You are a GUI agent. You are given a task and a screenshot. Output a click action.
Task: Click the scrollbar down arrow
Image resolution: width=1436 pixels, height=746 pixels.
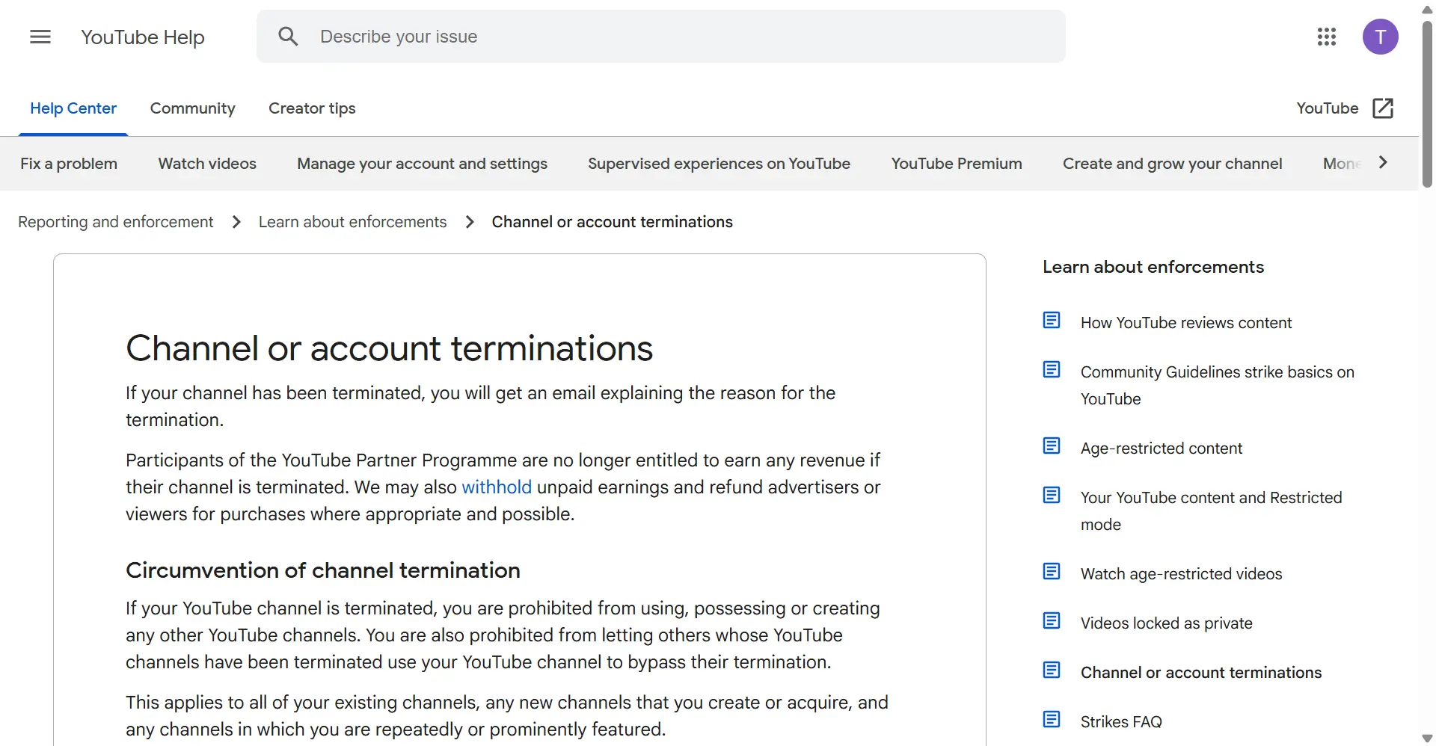click(1427, 739)
